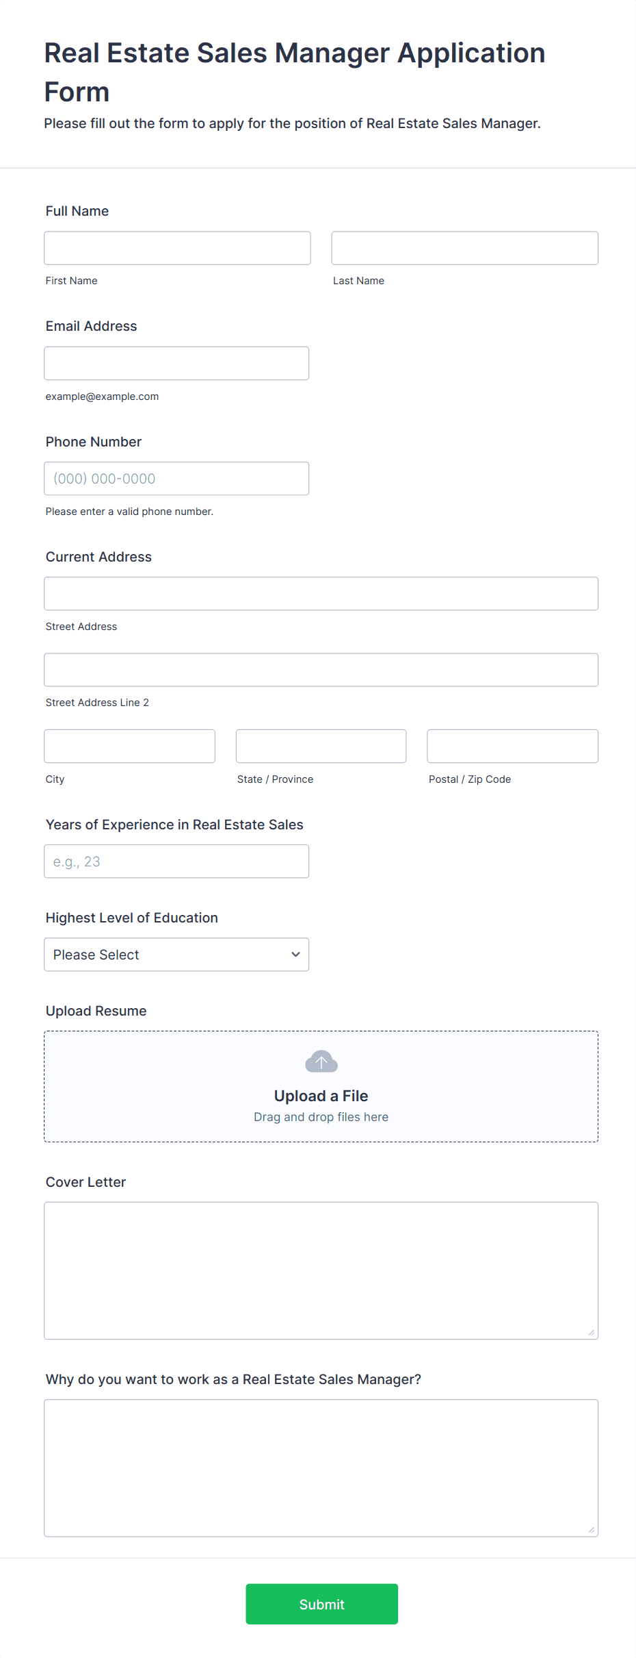The height and width of the screenshot is (1658, 636).
Task: Focus the Phone Number field
Action: (176, 478)
